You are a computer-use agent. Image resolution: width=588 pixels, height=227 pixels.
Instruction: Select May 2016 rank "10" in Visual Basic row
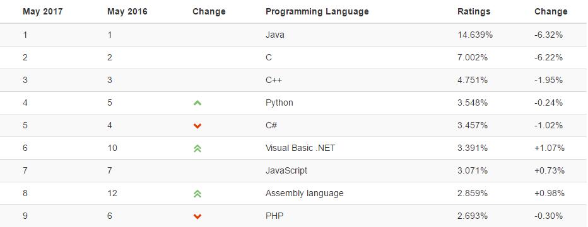tap(112, 148)
